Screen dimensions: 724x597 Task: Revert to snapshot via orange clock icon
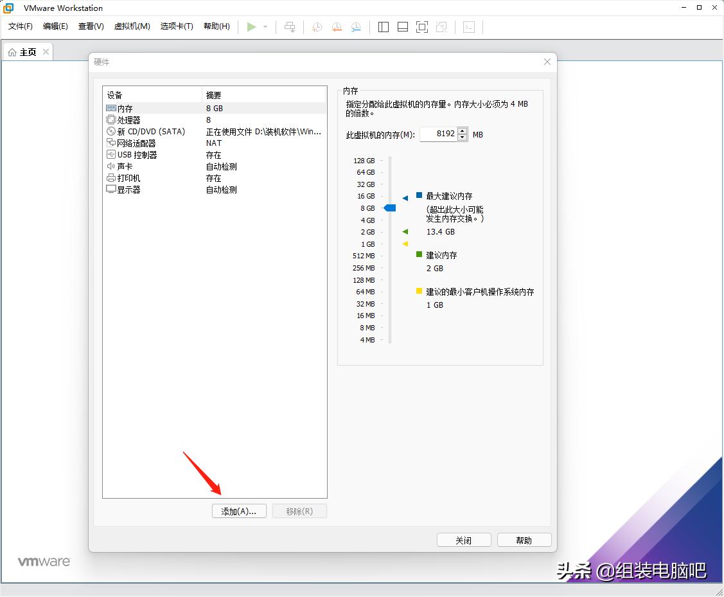[x=336, y=27]
